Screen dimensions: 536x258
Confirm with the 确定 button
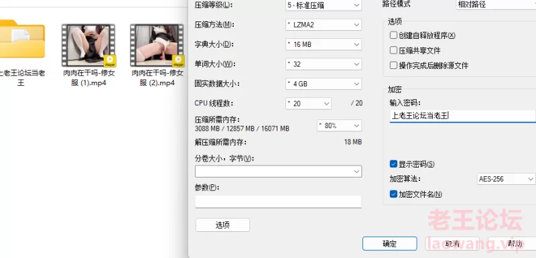point(390,244)
